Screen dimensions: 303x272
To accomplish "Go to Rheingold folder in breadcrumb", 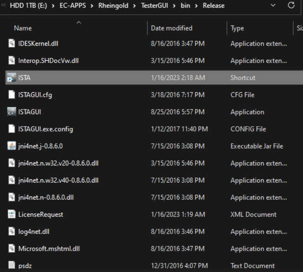I will pyautogui.click(x=113, y=6).
